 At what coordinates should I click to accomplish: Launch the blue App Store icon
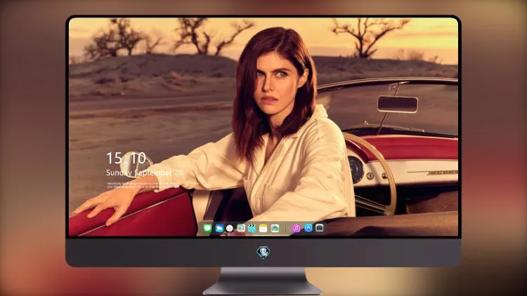[308, 228]
